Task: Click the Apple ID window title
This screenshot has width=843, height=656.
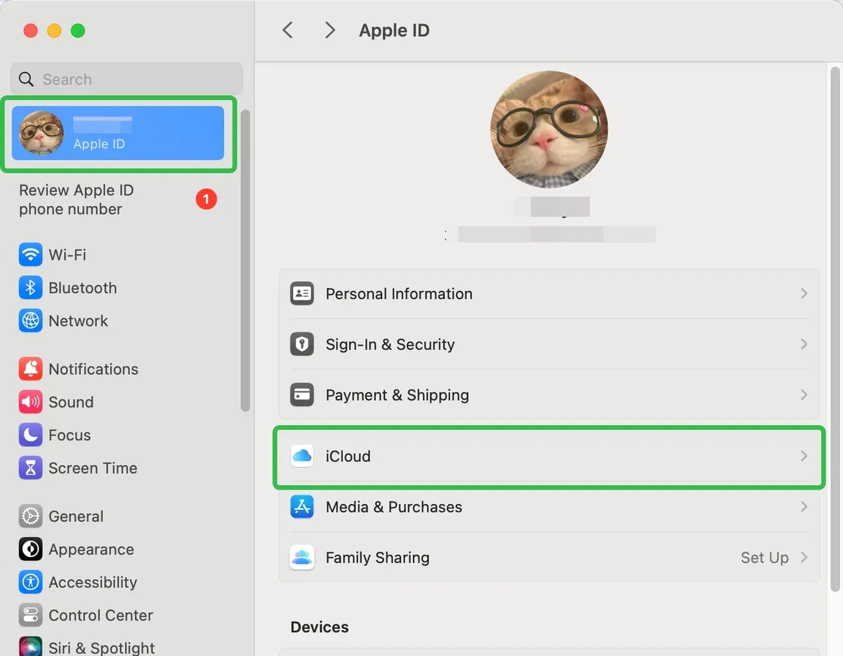Action: [x=394, y=30]
